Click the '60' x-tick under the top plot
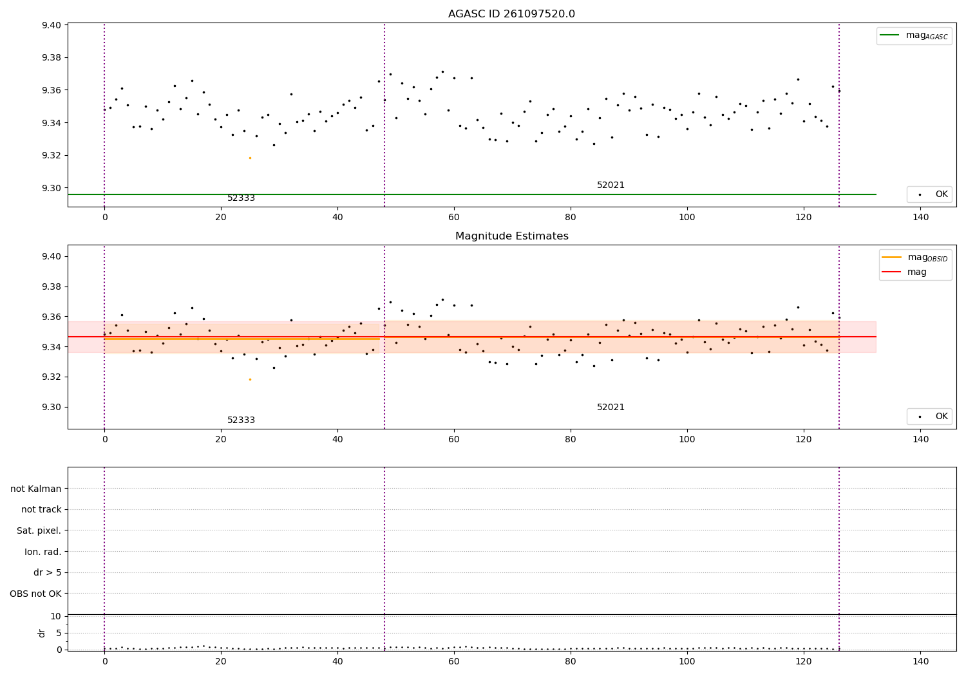Image resolution: width=966 pixels, height=676 pixels. 454,218
